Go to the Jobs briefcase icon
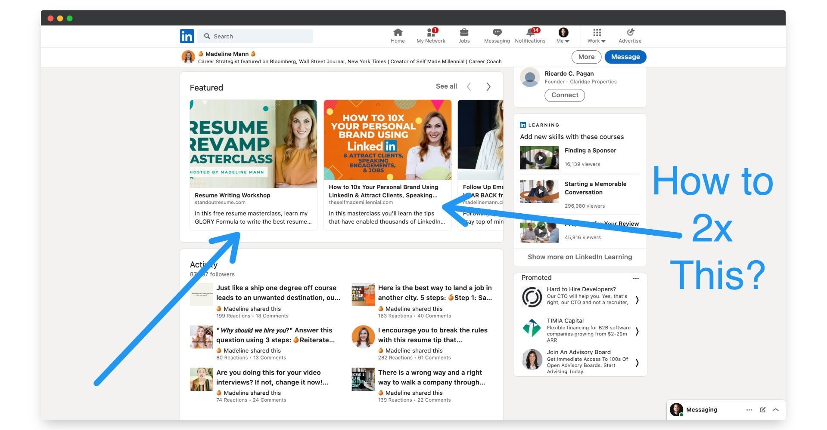The height and width of the screenshot is (430, 827). pyautogui.click(x=464, y=33)
